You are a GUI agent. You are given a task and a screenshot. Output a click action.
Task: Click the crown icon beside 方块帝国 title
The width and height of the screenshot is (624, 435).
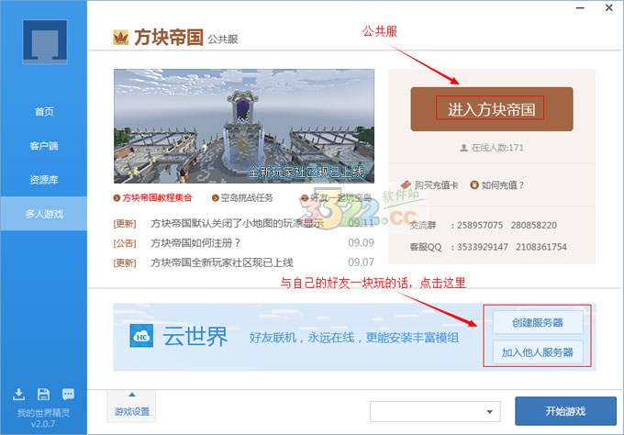coord(120,38)
